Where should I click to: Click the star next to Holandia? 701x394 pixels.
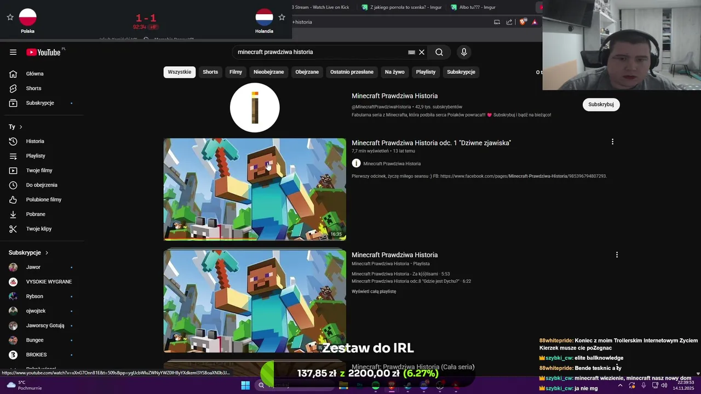pos(281,18)
